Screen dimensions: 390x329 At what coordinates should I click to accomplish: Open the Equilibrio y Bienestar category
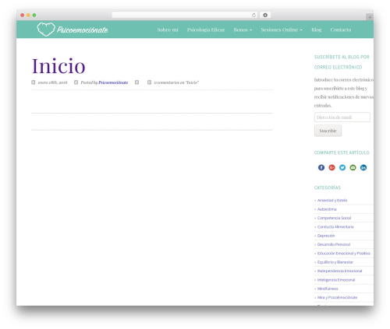[335, 262]
